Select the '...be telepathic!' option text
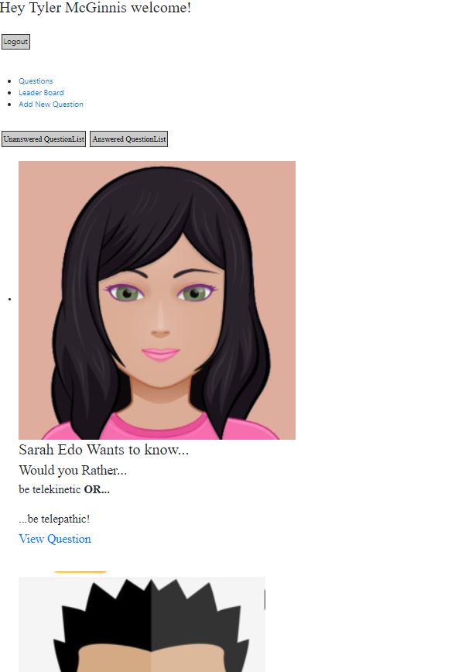The width and height of the screenshot is (455, 672). (54, 519)
